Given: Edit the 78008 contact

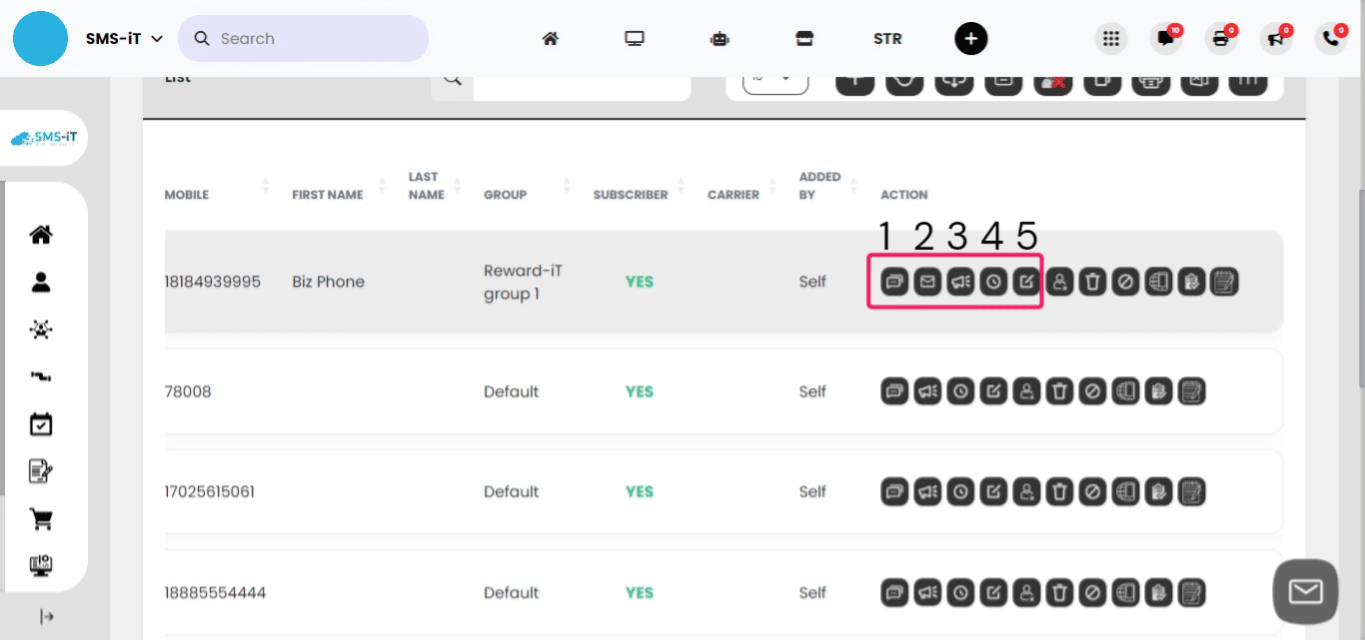Looking at the screenshot, I should point(993,391).
